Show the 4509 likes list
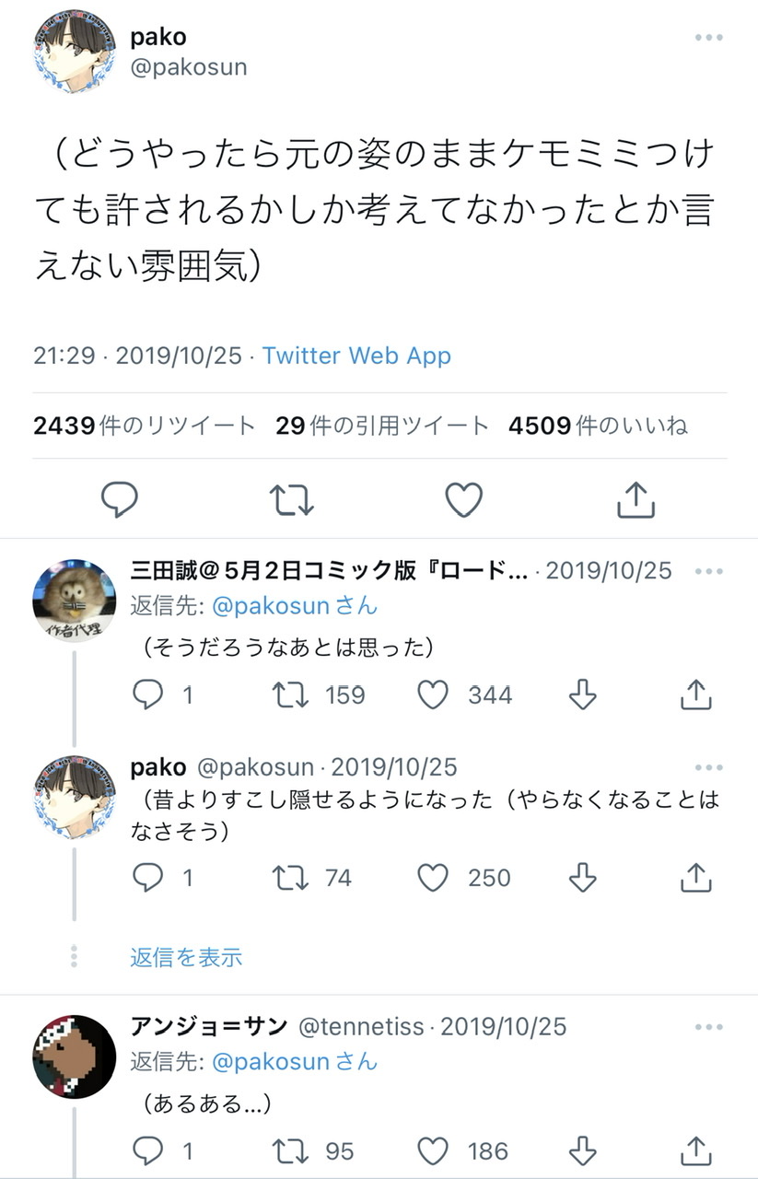758x1179 pixels. tap(598, 426)
